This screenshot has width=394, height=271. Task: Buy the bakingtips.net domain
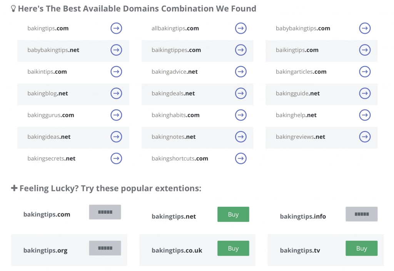233,214
